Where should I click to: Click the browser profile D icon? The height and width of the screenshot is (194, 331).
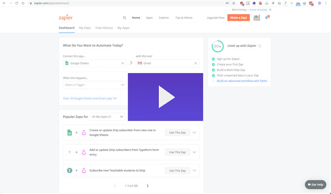(x=319, y=3)
